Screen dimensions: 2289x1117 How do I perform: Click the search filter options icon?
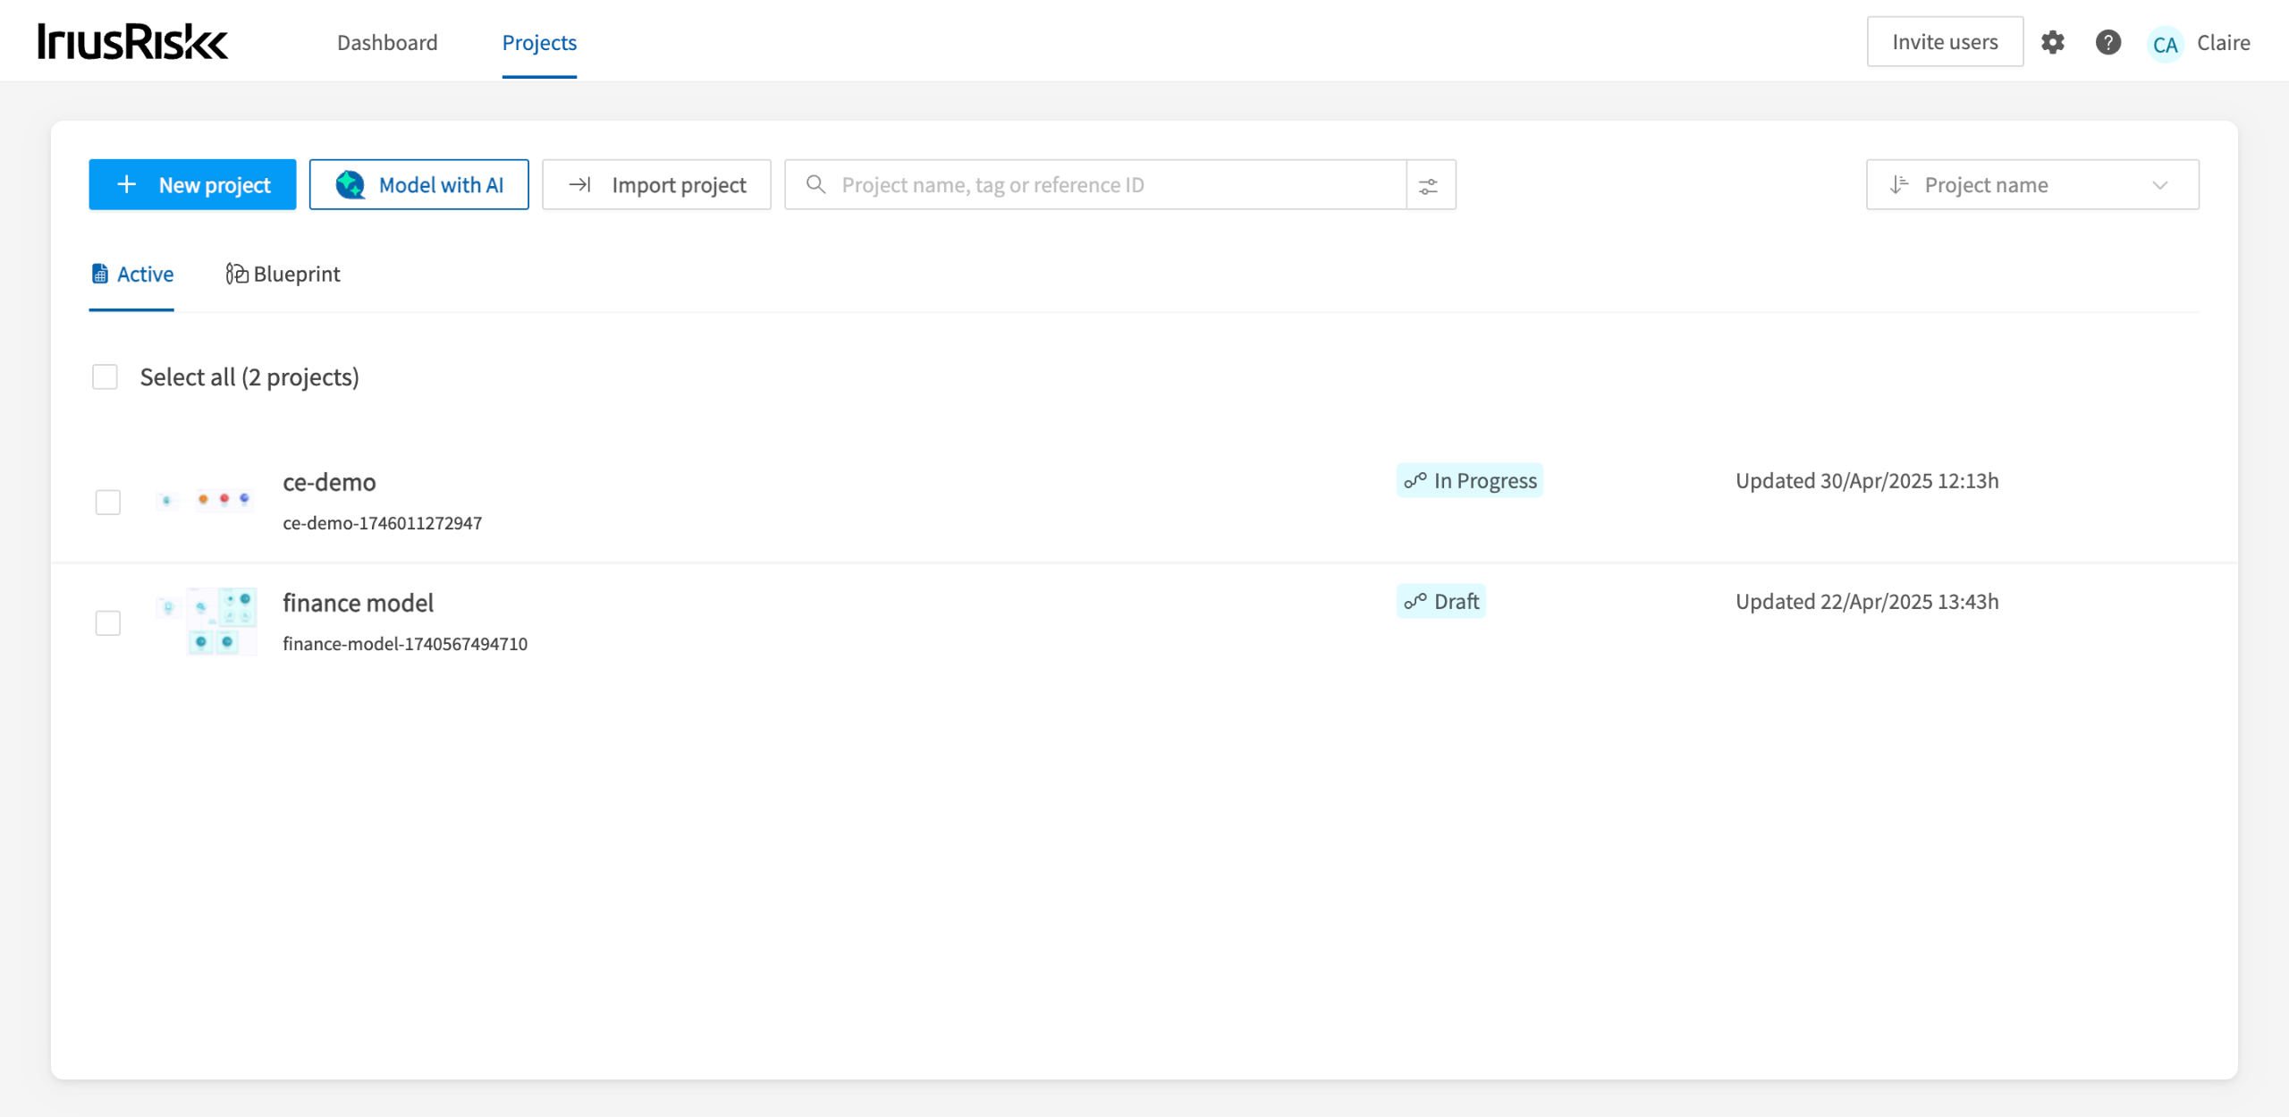pos(1430,185)
